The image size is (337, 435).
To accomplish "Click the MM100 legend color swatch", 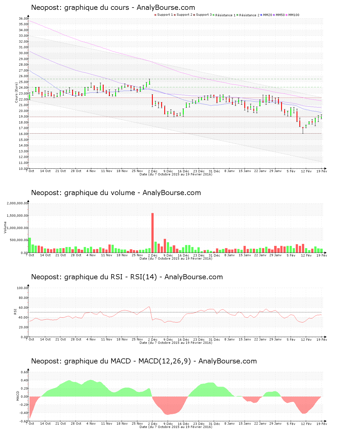I will pos(287,15).
